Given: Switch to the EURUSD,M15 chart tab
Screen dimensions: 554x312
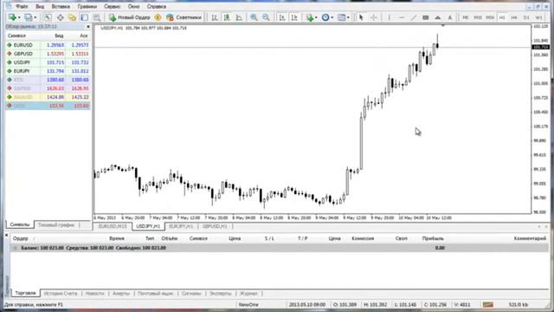Looking at the screenshot, I should click(113, 226).
